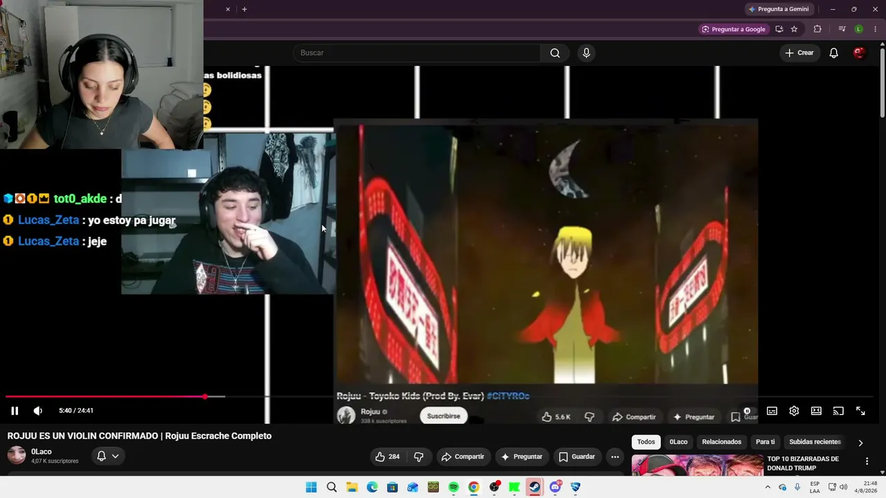Open more actions ellipsis below the video

point(615,456)
